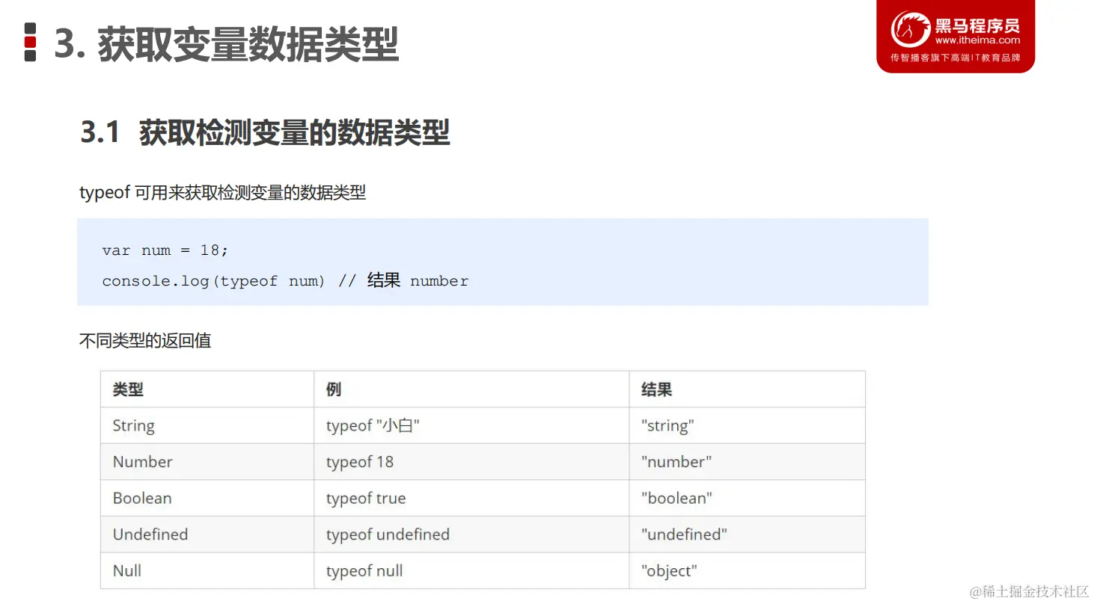Click the "object" result cell
This screenshot has height=604, width=1094.
(668, 570)
